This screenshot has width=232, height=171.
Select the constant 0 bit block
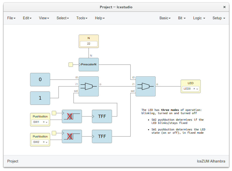40,80
